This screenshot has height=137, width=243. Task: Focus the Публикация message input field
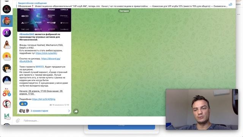pos(93,121)
